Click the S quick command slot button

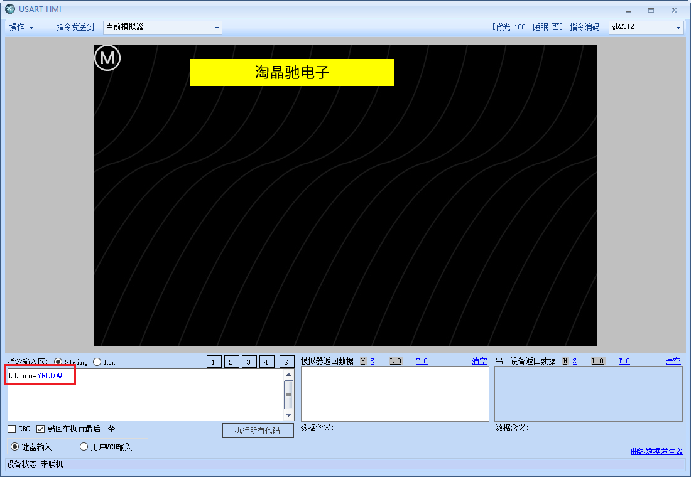286,362
